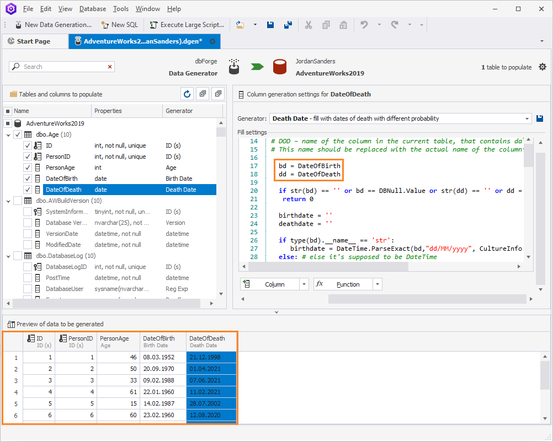The height and width of the screenshot is (442, 553).
Task: Check the VersionDate column checkbox
Action: pos(28,234)
